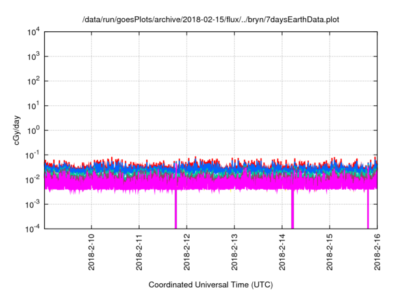Click the 2018-2-13 date label
This screenshot has height=291, width=416.
point(234,252)
